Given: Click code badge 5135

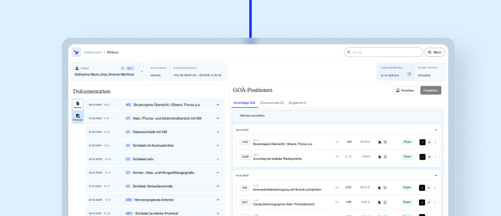Looking at the screenshot, I should (245, 142).
